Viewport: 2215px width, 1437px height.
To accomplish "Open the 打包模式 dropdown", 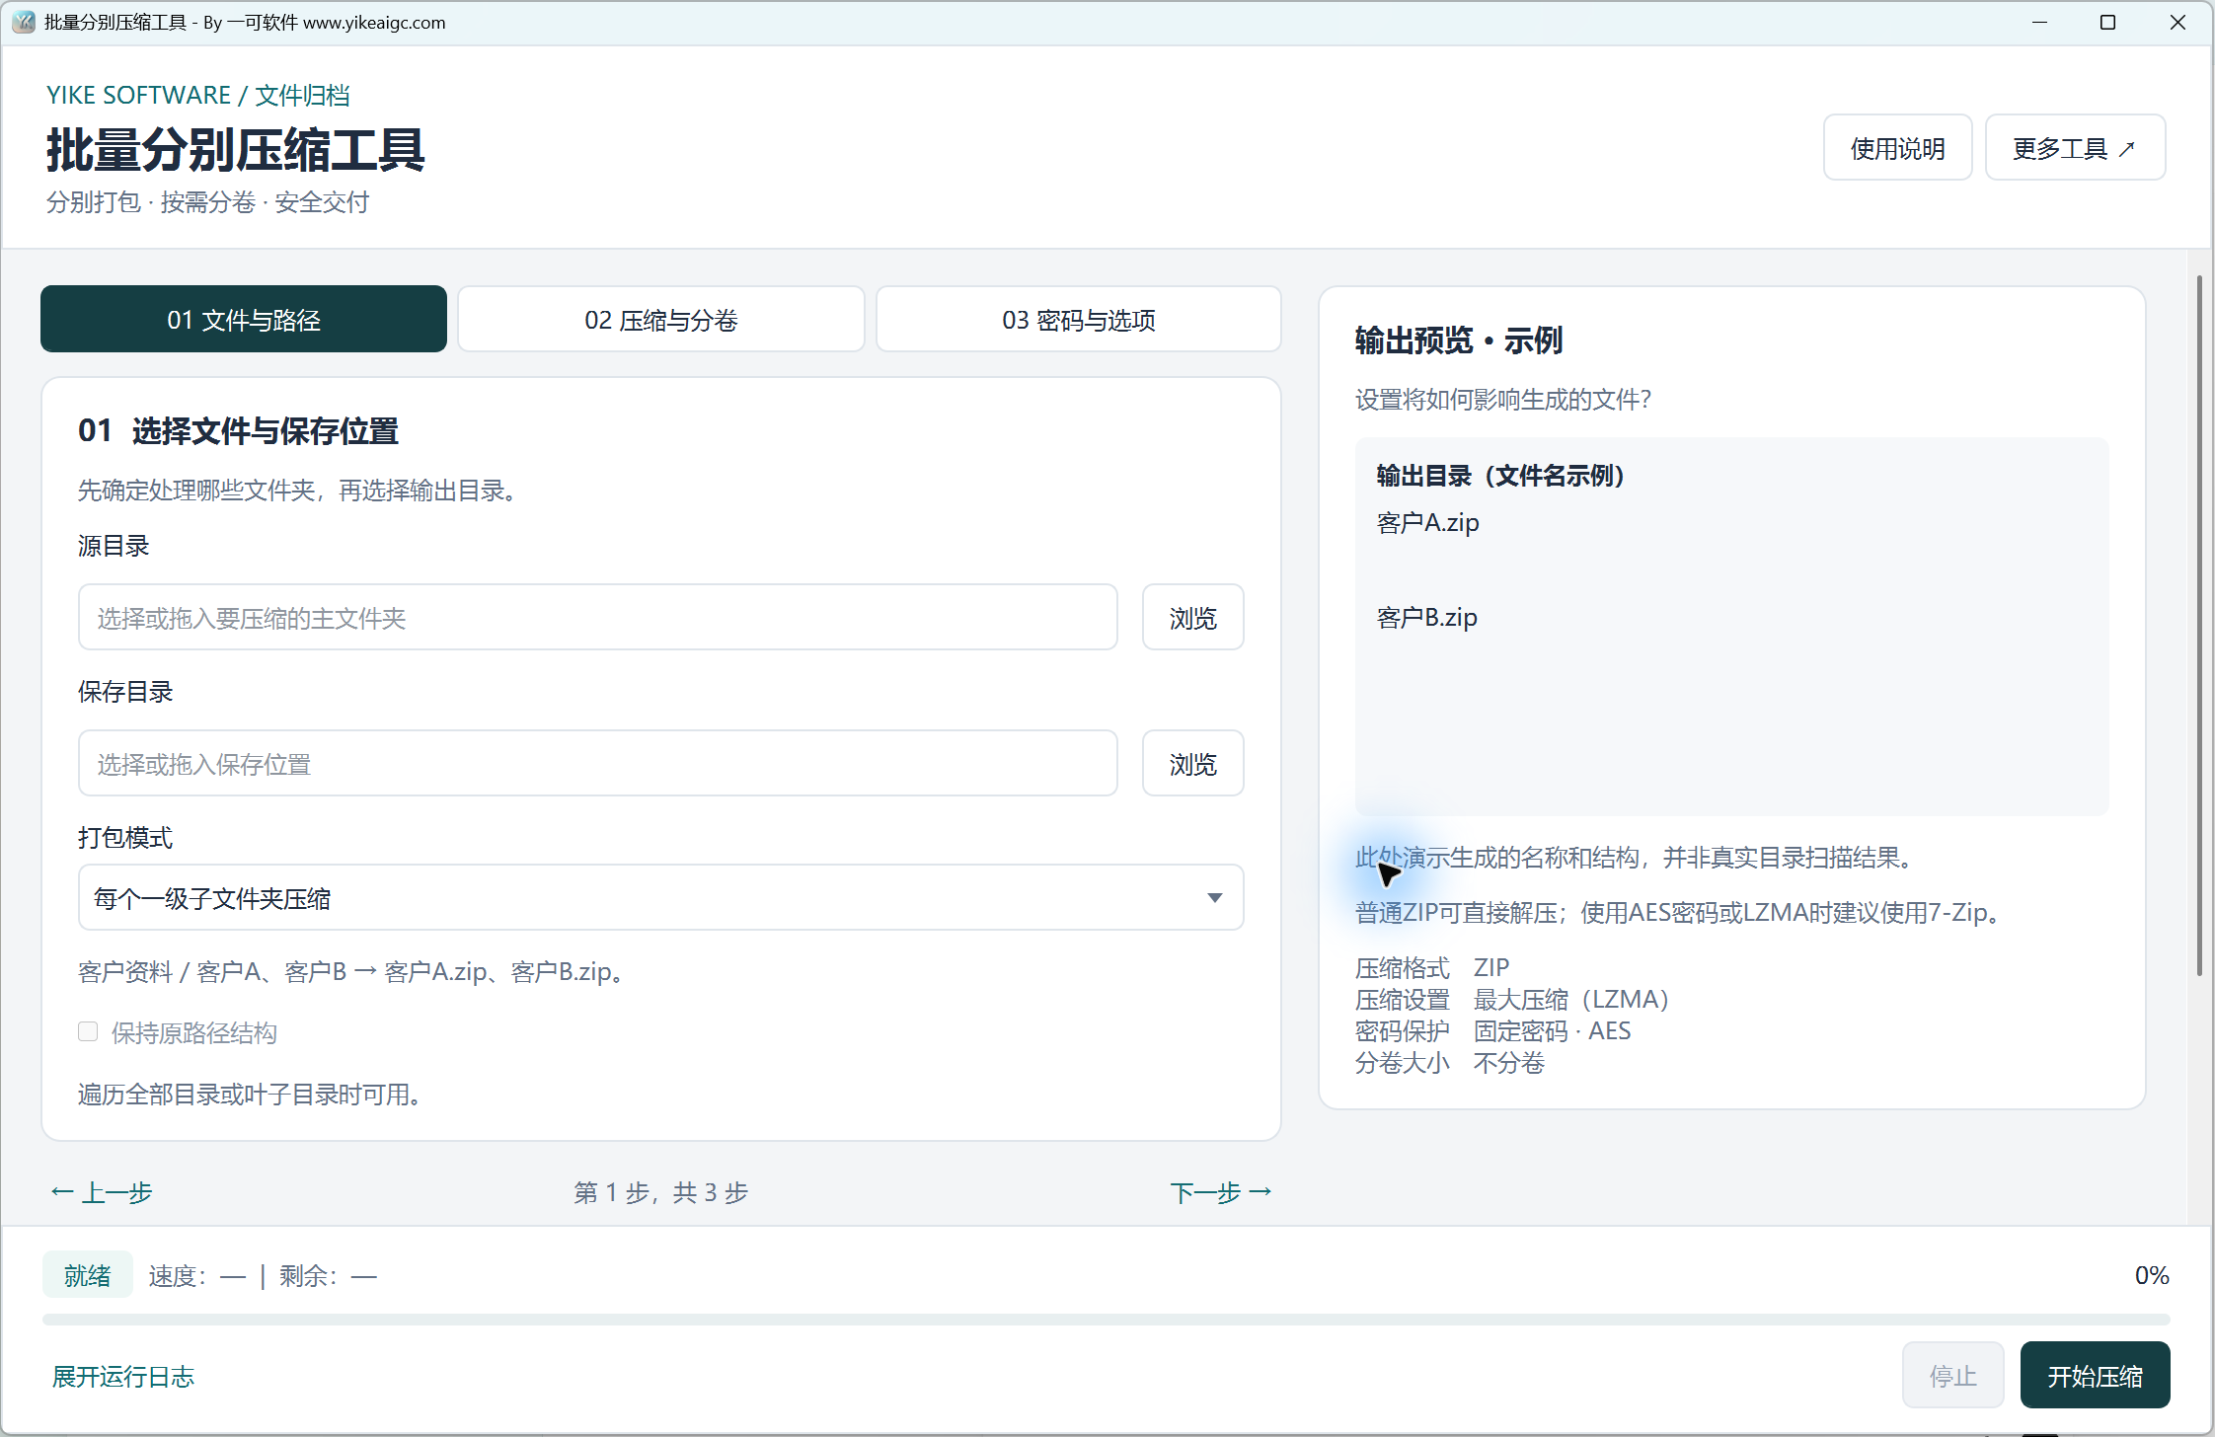I will [661, 898].
